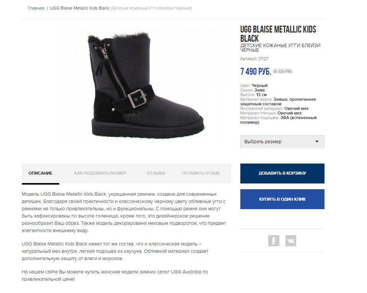
Task: Open the Как подобрать размер tab
Action: [100, 174]
